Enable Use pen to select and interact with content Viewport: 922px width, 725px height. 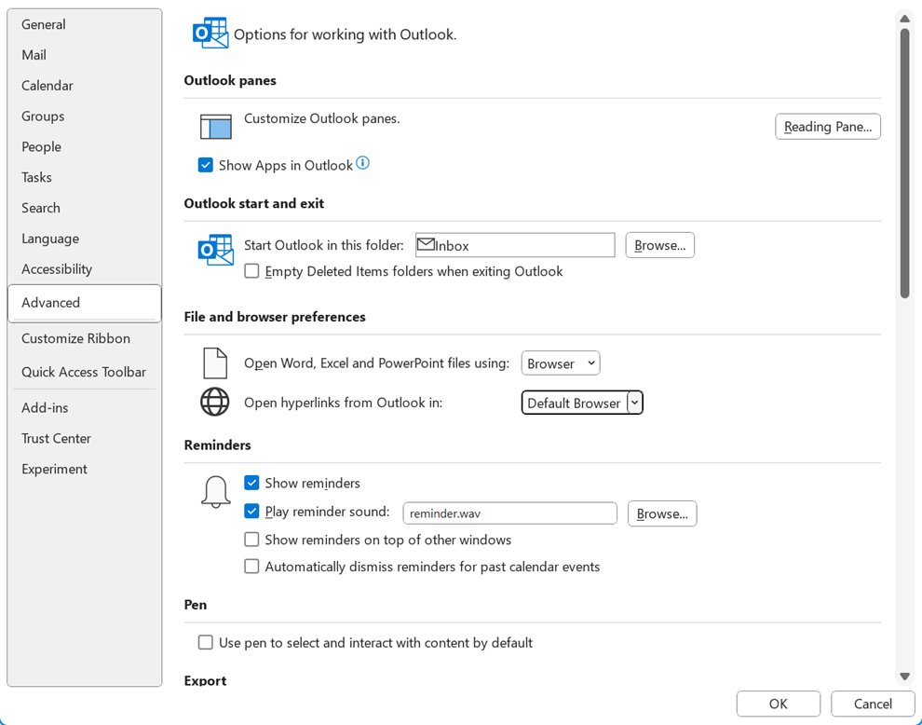coord(205,642)
